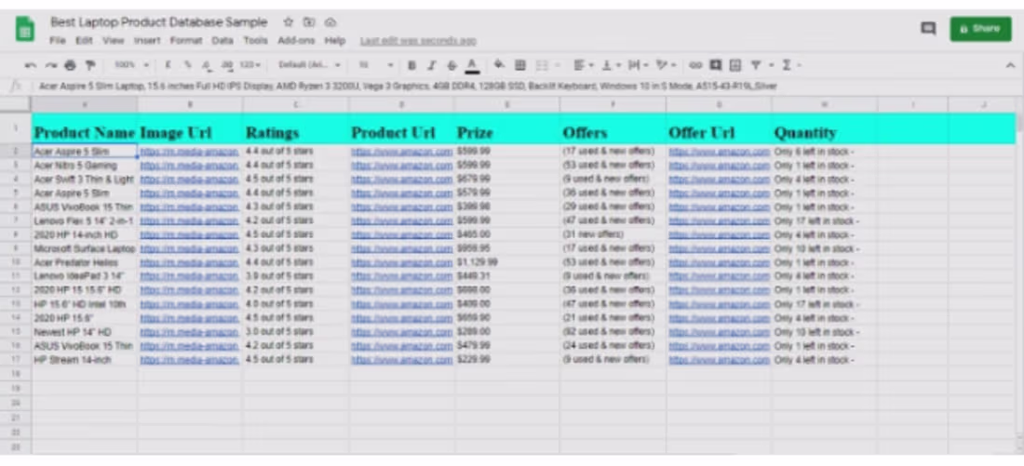Star the Best Laptop Product Database document
The image size is (1024, 466).
pos(288,22)
